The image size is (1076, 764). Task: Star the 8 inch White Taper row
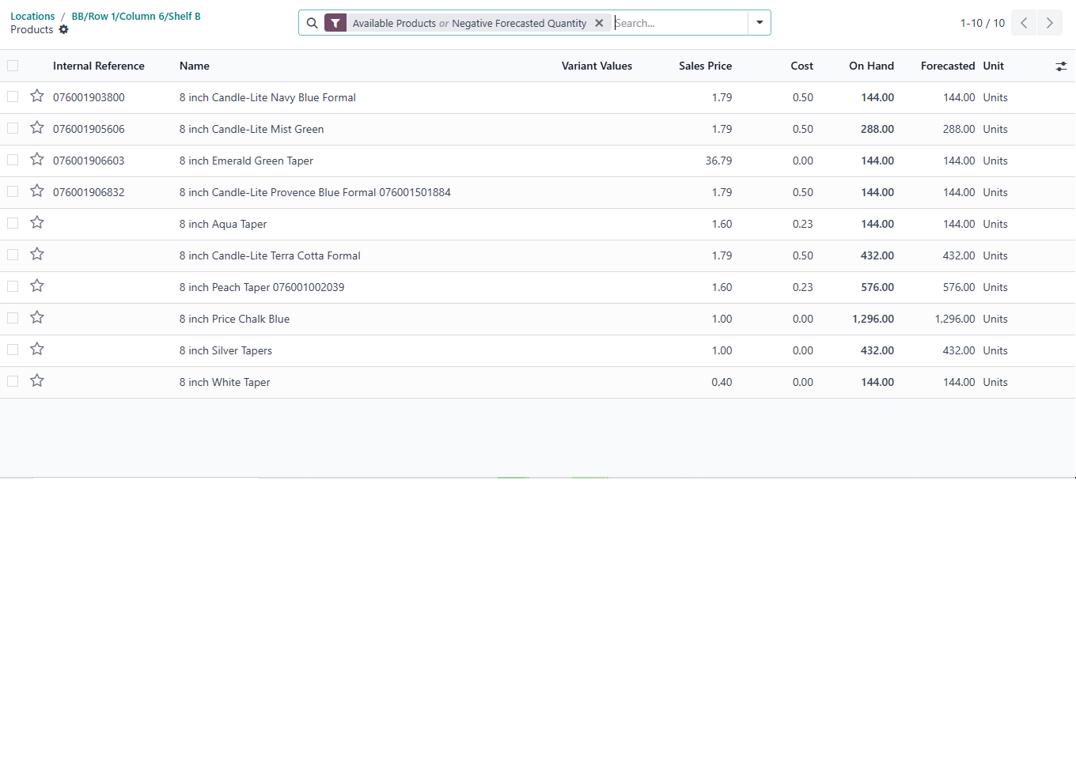point(36,380)
